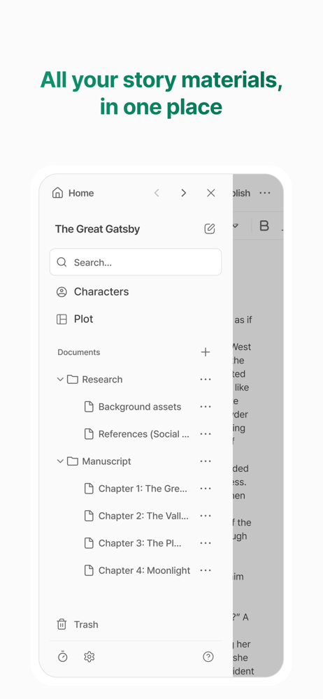
Task: Open more options for Background assets
Action: point(206,407)
